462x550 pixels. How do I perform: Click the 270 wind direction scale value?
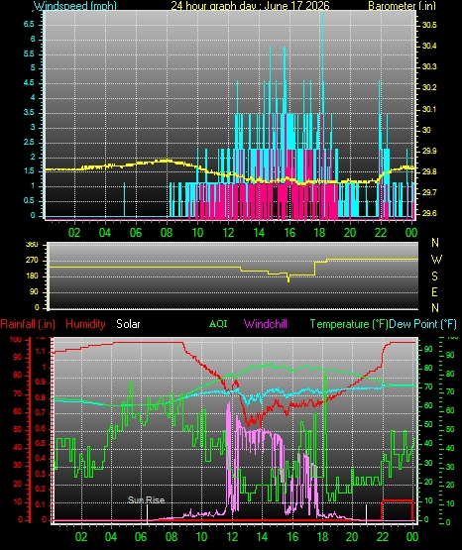[x=32, y=261]
